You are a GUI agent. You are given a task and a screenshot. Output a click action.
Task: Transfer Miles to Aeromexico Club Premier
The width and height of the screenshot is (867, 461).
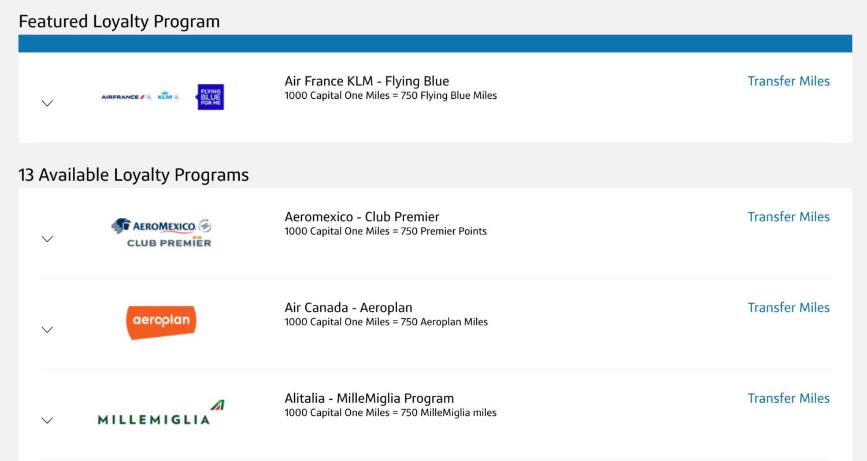click(x=788, y=217)
